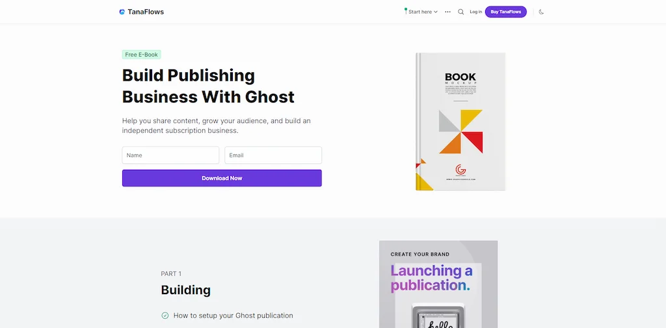
Task: Focus the Email input field
Action: pyautogui.click(x=273, y=155)
